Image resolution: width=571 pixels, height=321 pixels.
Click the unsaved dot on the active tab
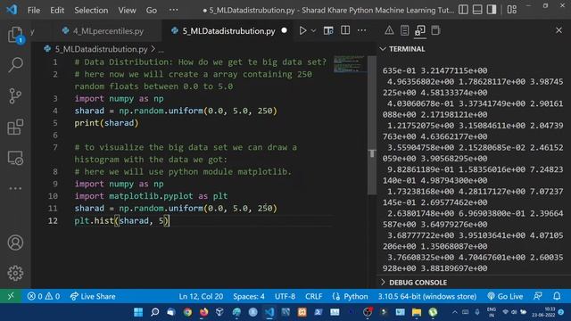coord(285,31)
